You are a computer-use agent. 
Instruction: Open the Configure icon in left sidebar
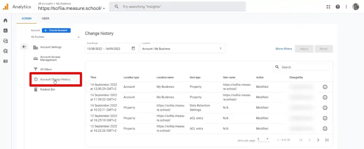[x=5, y=61]
